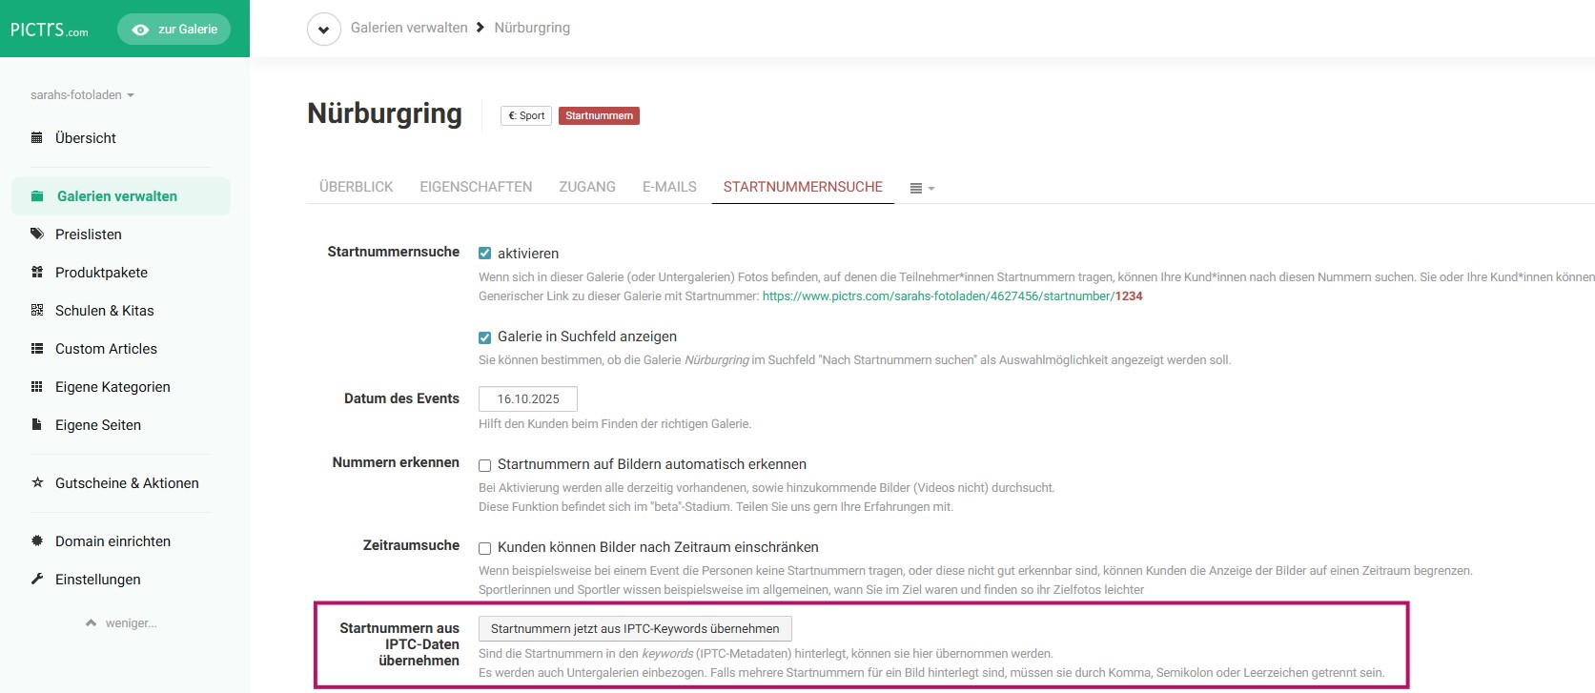This screenshot has height=693, width=1595.
Task: Click the PICTRS.com logo
Action: tap(49, 30)
